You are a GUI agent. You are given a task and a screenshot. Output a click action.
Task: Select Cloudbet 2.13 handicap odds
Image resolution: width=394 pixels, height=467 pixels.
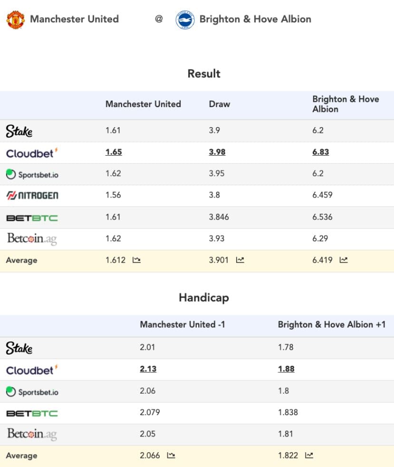click(x=148, y=369)
